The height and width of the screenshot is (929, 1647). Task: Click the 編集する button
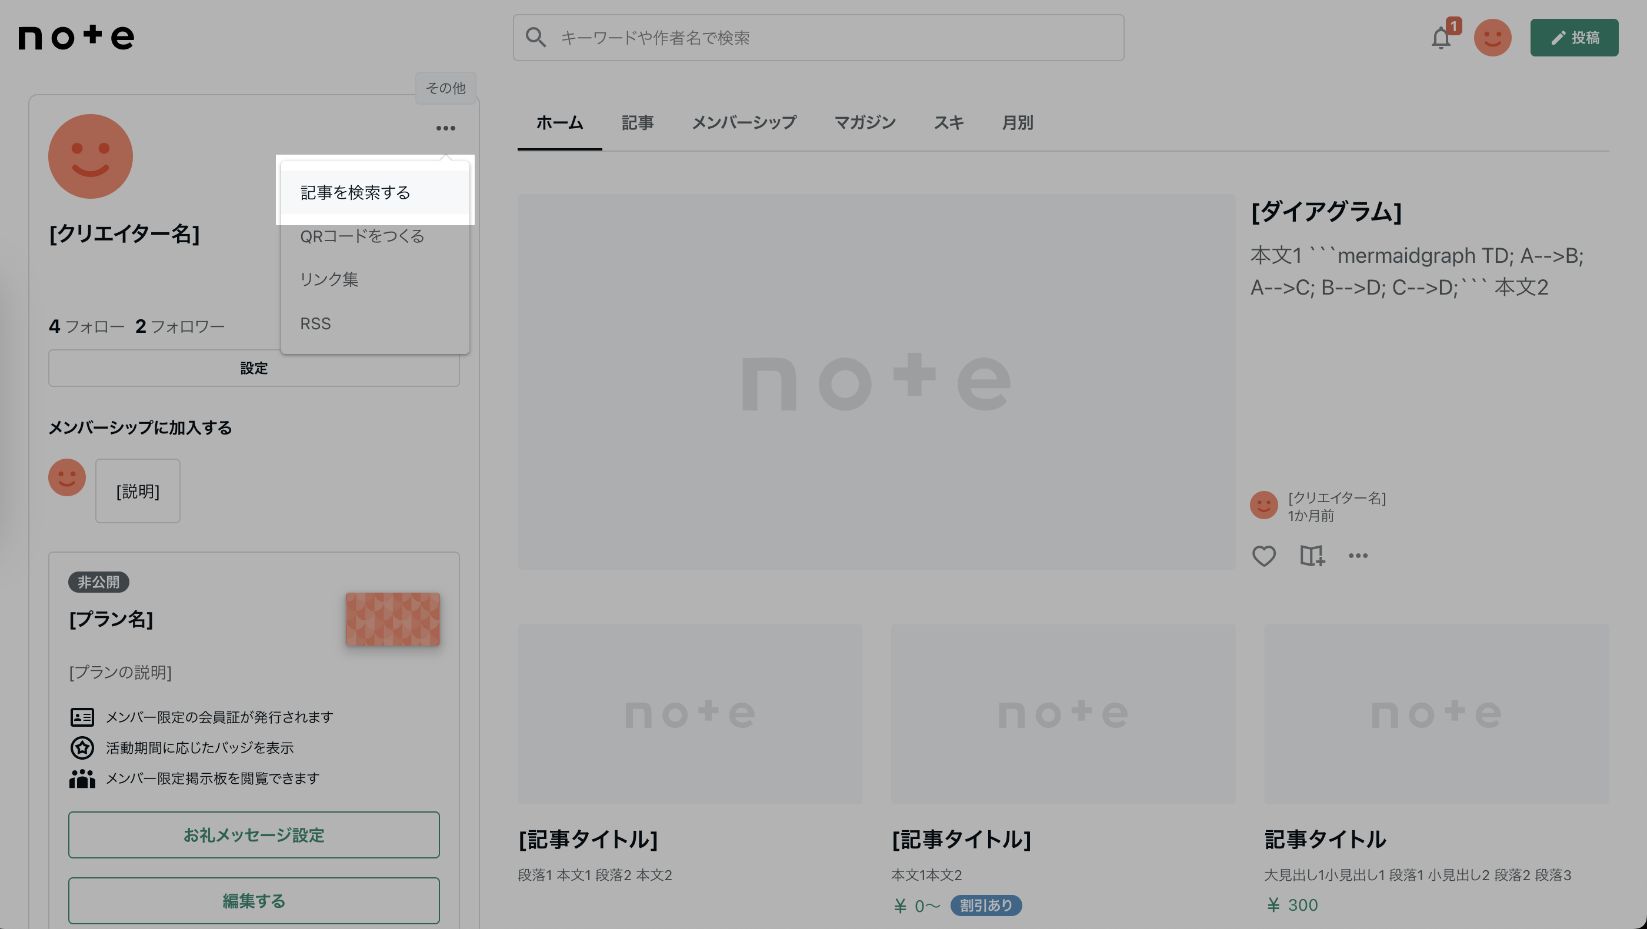(254, 900)
